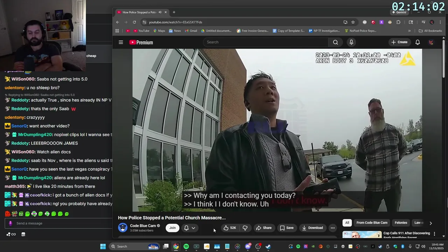Show more bookmarks with double chevron

409,31
